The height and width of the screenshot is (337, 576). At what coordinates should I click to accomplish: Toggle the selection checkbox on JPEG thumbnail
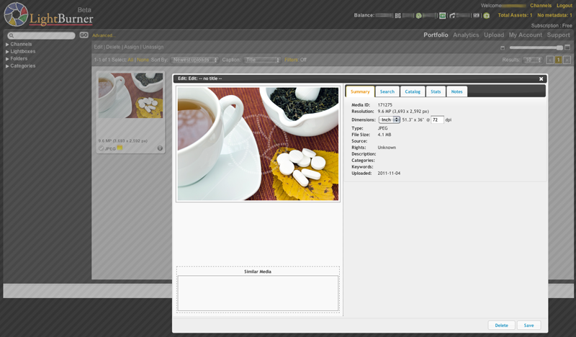pos(102,148)
